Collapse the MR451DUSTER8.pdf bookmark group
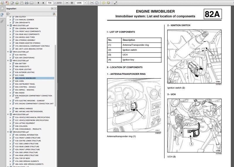Image resolution: width=234 pixels, height=167 pixels. coord(8,61)
